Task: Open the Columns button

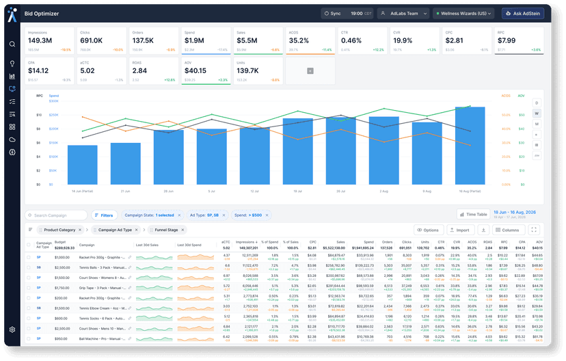Action: coord(507,230)
